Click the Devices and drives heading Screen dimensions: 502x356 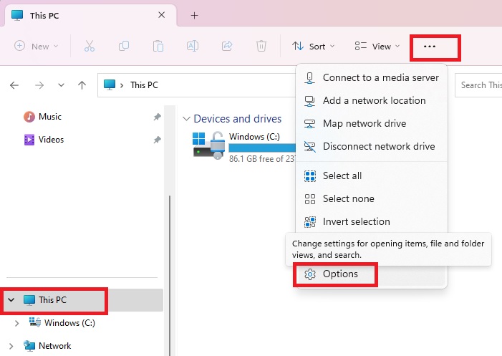click(x=238, y=119)
